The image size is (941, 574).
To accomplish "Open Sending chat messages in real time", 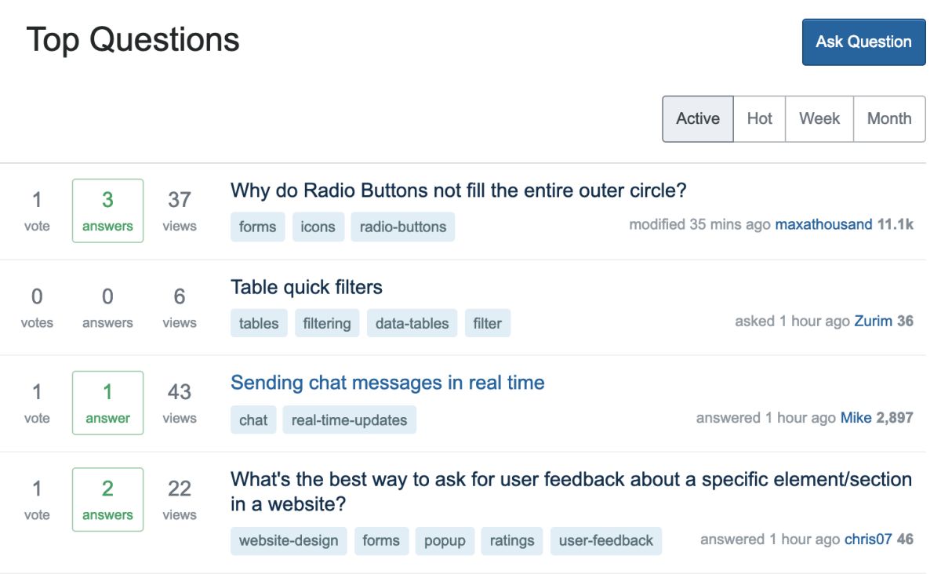I will click(x=387, y=383).
